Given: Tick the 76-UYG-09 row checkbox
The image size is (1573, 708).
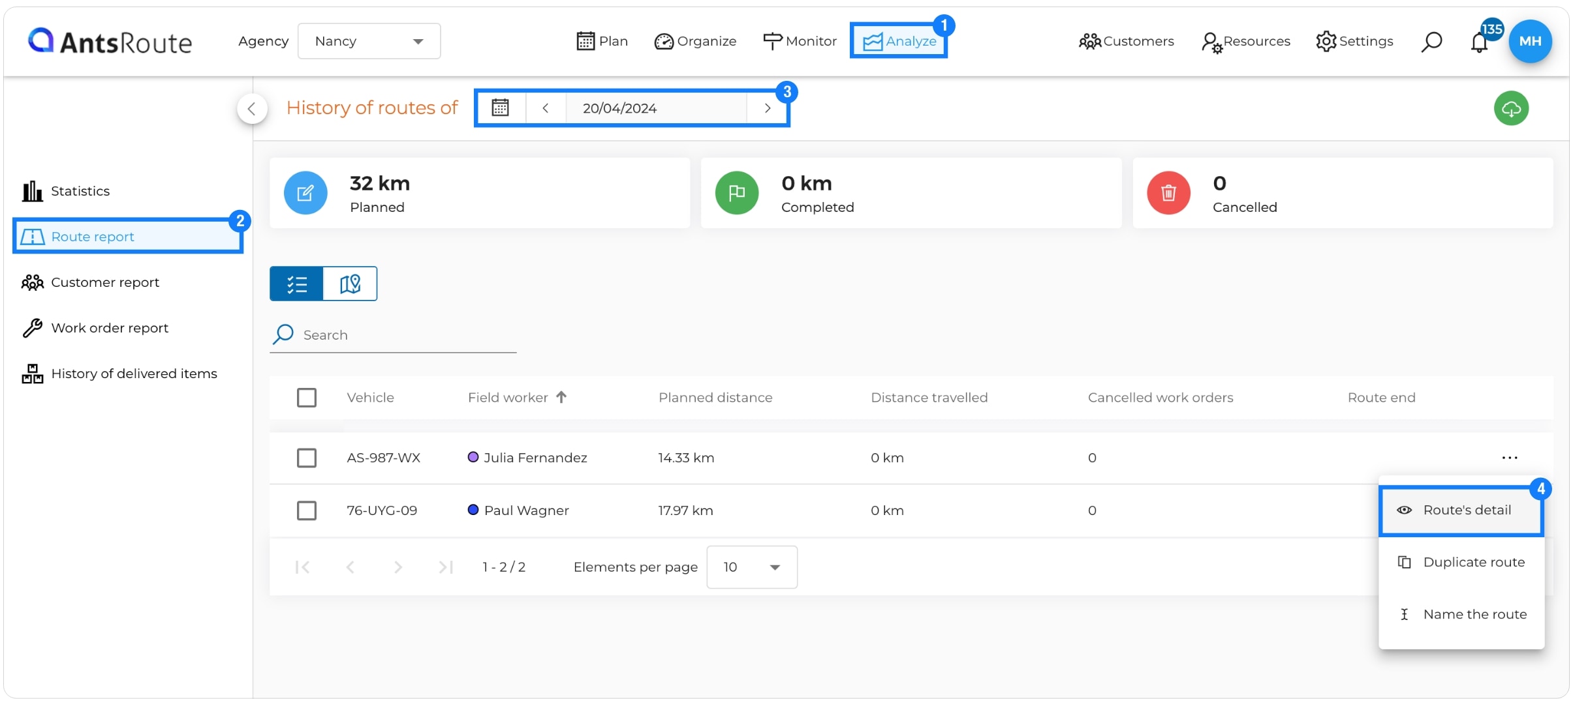Looking at the screenshot, I should pos(307,510).
